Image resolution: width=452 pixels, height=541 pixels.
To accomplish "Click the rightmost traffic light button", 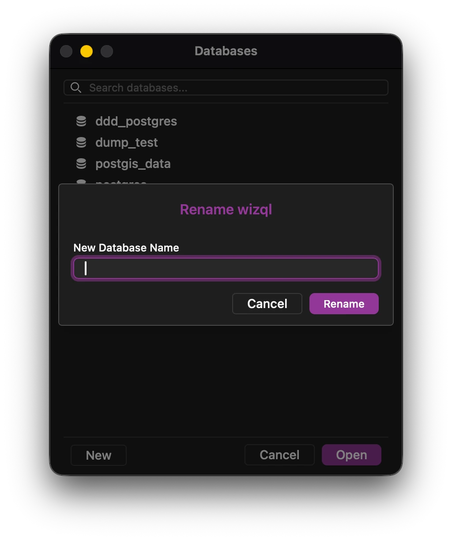I will (107, 51).
